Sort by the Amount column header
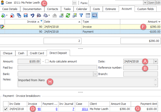161x112 pixels. coord(140,22)
